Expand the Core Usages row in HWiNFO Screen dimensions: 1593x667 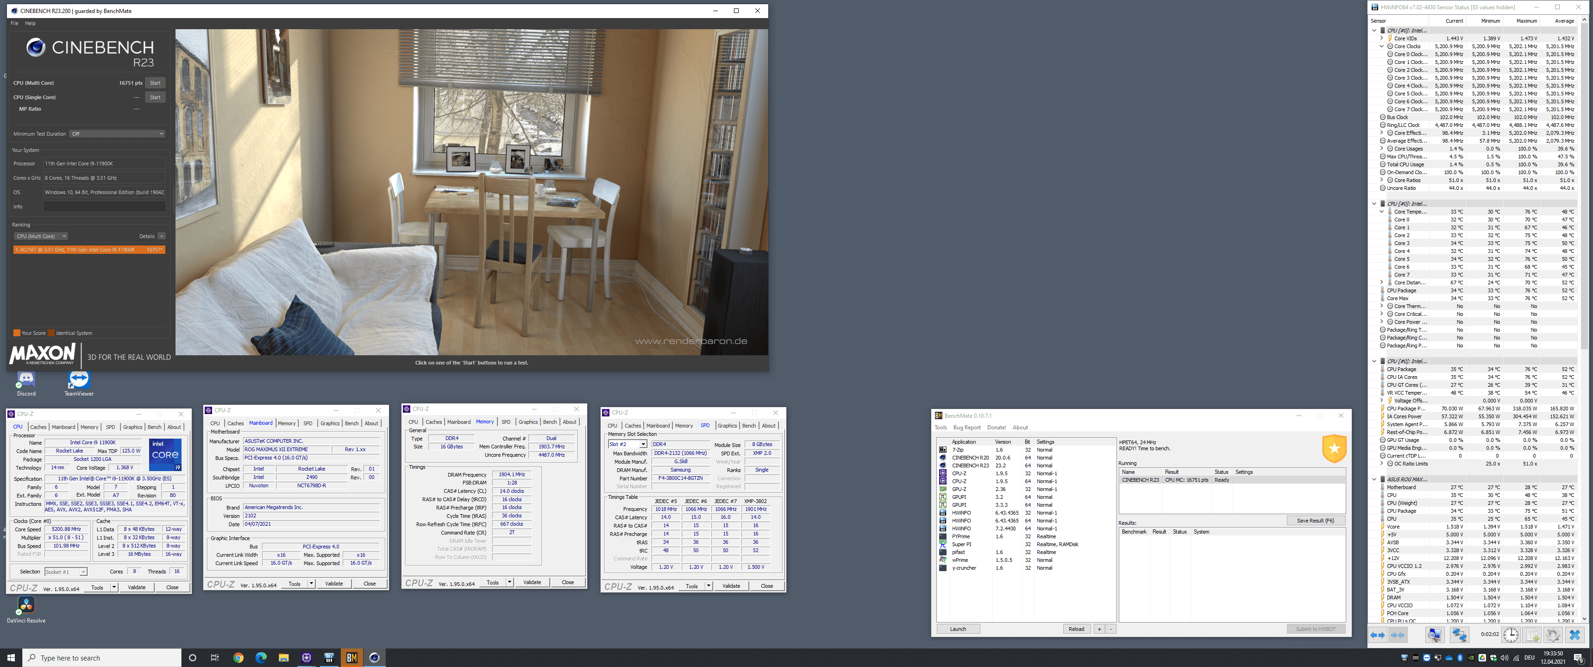[1381, 149]
